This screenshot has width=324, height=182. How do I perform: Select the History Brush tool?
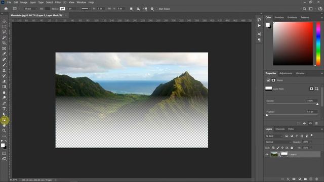coord(4,76)
